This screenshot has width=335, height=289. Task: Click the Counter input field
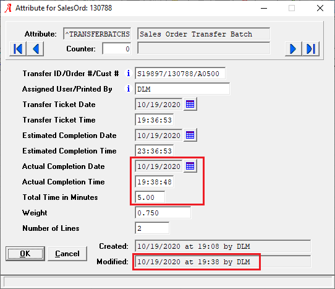[117, 49]
